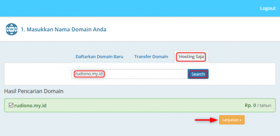Click the Masukkan Nama Domain Anda heading

(64, 29)
